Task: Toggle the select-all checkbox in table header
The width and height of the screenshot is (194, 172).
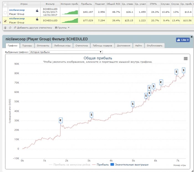Action: pyautogui.click(x=5, y=4)
